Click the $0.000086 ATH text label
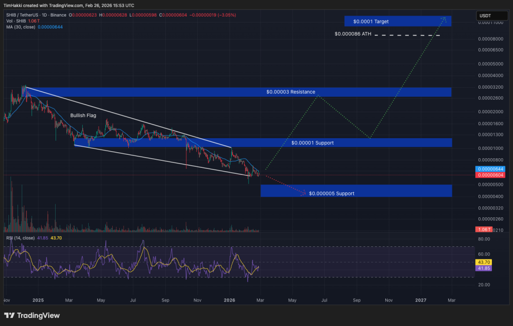Viewport: 513px width, 326px height. [353, 35]
